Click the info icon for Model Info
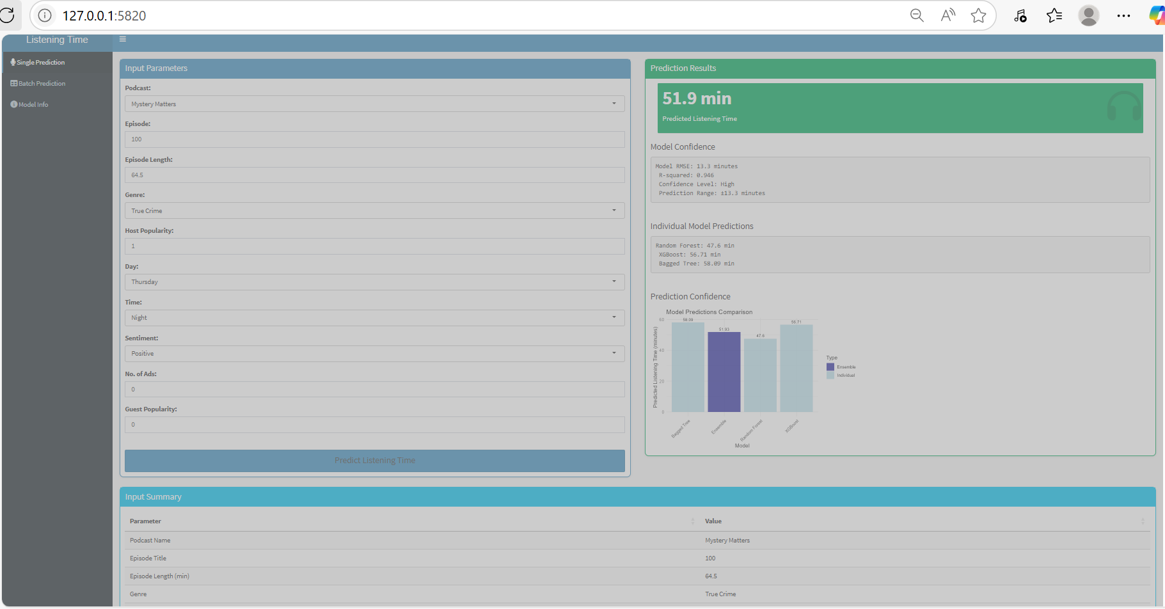This screenshot has width=1165, height=609. tap(13, 104)
